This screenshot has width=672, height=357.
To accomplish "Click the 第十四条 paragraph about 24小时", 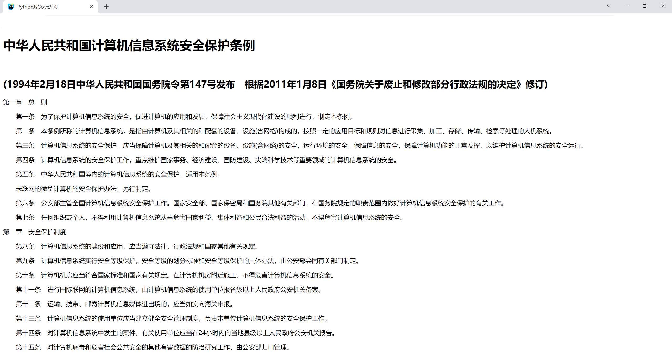I will click(x=176, y=333).
